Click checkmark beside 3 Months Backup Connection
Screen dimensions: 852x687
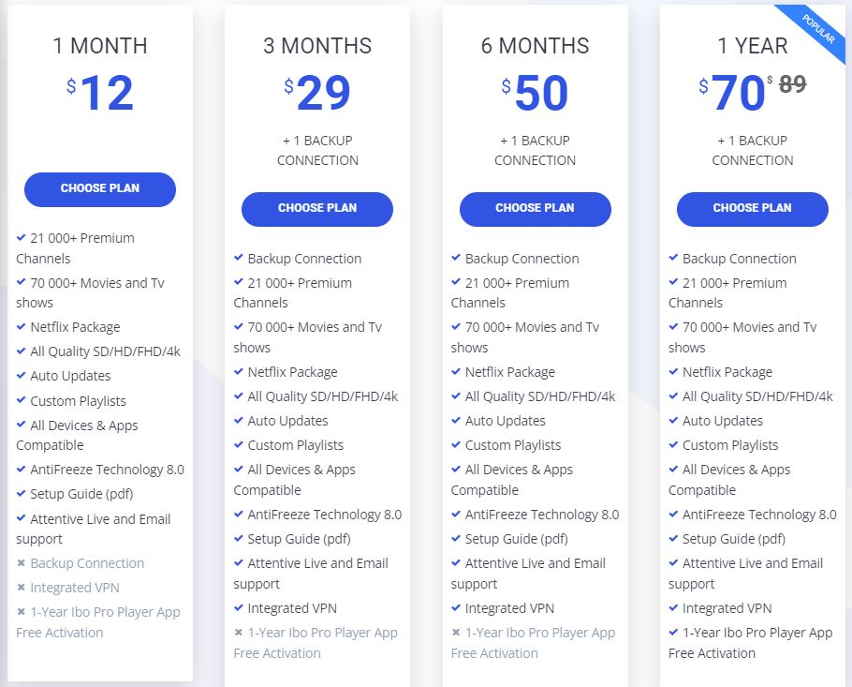239,258
